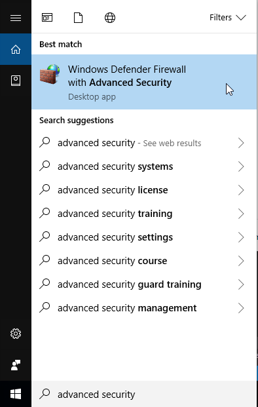The image size is (258, 407).
Task: Select advanced security settings suggestion
Action: [144, 237]
